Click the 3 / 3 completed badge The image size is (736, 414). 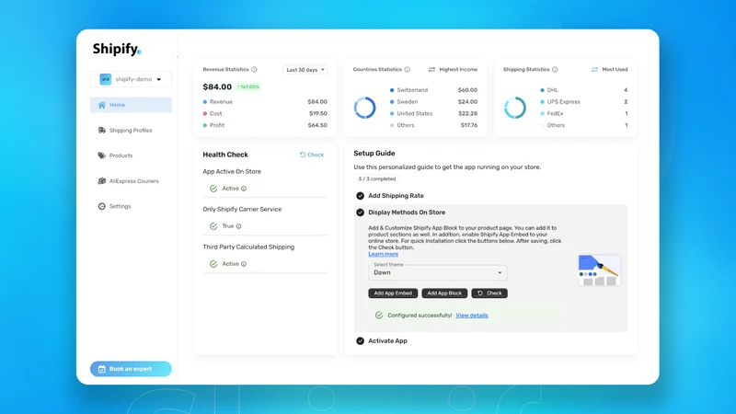[377, 178]
